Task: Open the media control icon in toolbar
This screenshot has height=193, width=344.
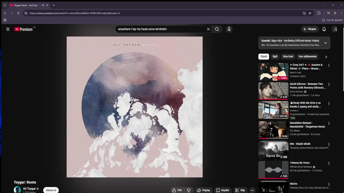Action: (328, 13)
